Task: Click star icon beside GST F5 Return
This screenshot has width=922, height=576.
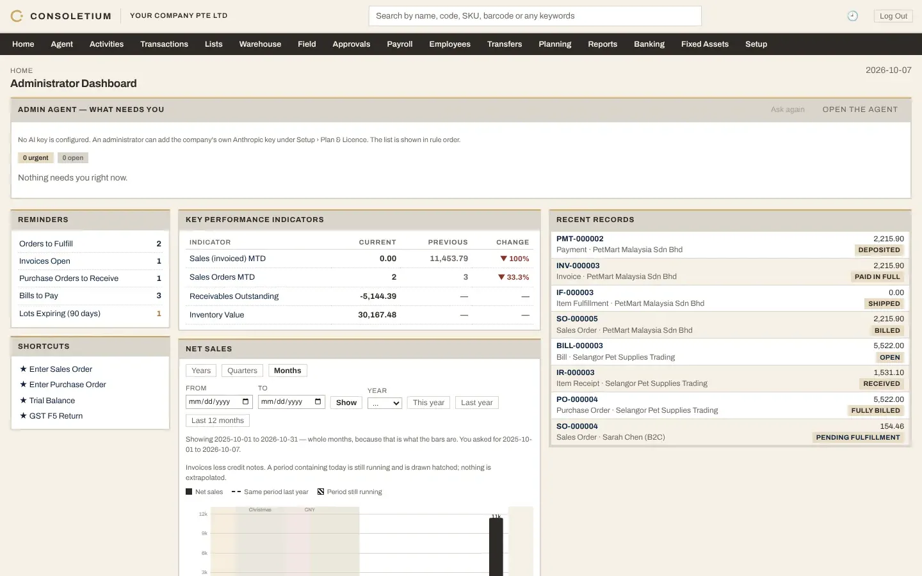Action: pos(23,416)
